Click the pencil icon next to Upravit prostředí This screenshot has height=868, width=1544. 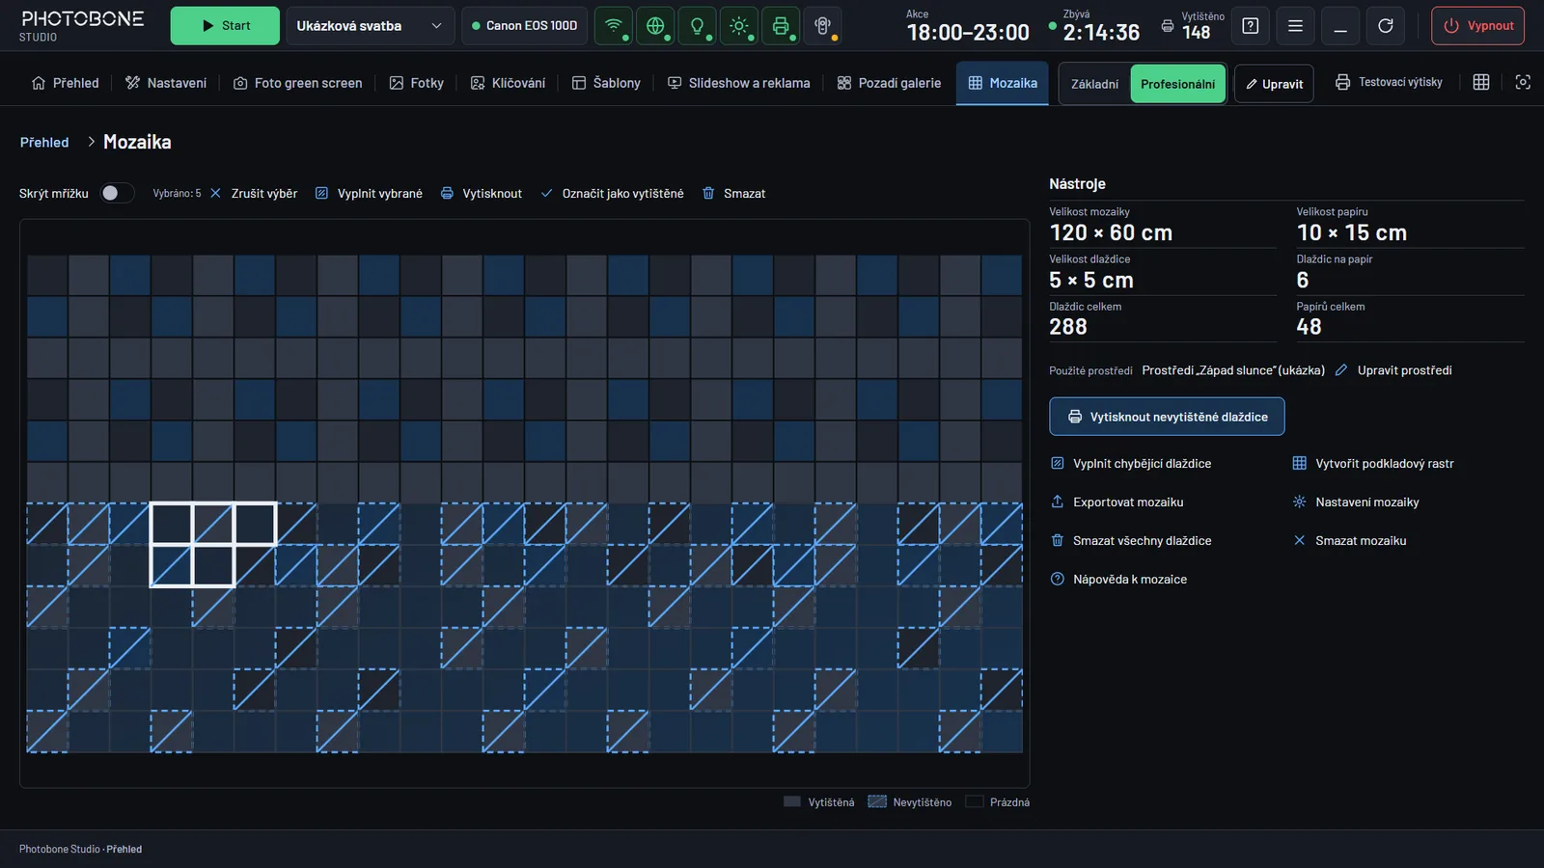click(1341, 370)
